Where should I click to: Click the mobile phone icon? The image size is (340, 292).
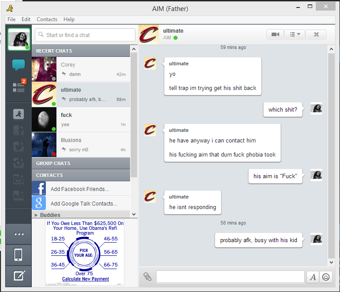pyautogui.click(x=19, y=255)
